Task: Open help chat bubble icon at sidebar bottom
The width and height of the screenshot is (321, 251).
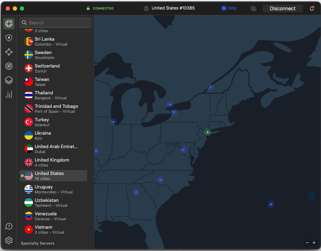Action: tap(9, 226)
